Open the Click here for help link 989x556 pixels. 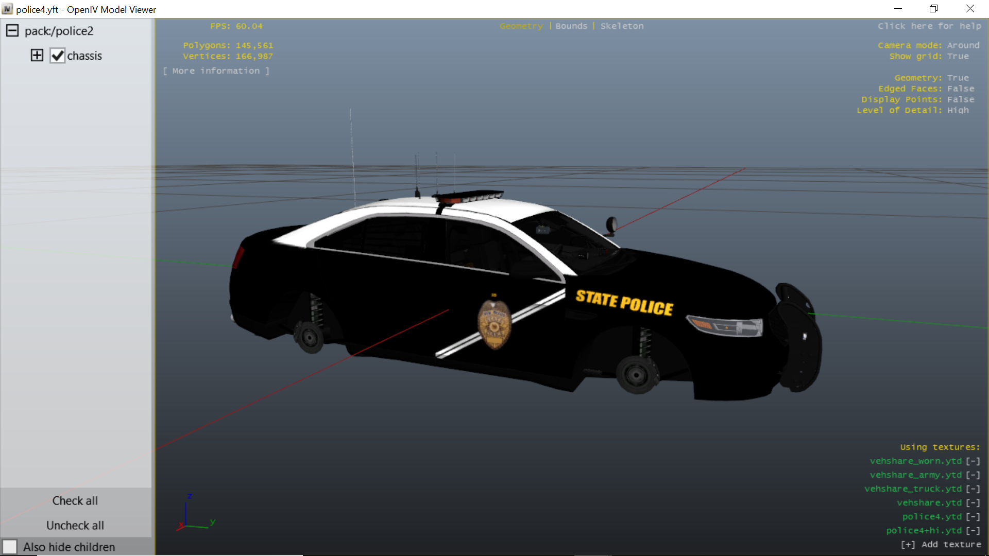[929, 26]
